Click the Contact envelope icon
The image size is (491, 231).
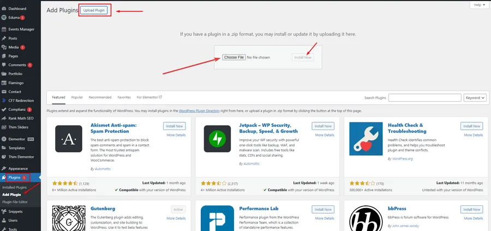click(x=4, y=92)
